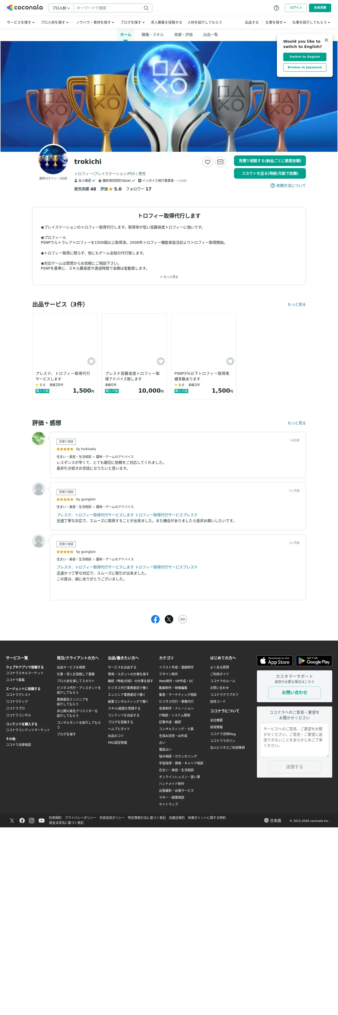Click Switch to English button

tap(305, 57)
